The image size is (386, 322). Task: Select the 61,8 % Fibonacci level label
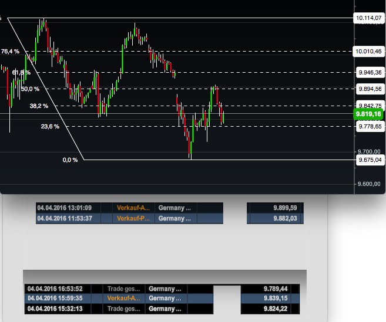click(21, 73)
